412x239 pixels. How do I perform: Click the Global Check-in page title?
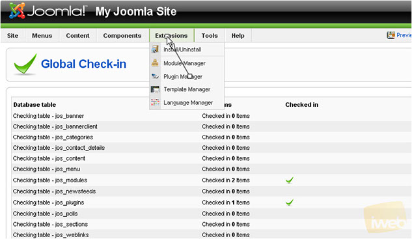point(83,64)
